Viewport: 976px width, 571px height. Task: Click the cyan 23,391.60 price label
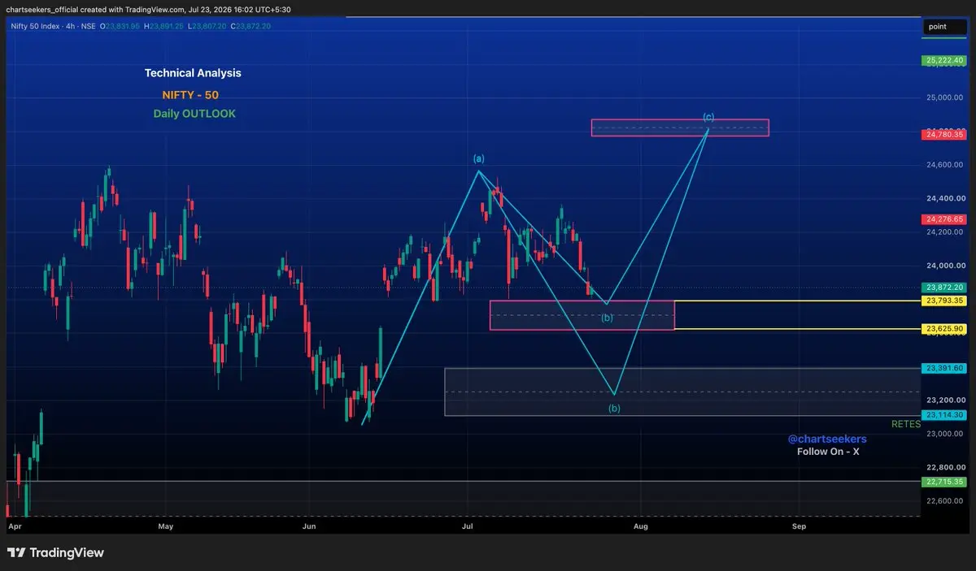[x=944, y=368]
